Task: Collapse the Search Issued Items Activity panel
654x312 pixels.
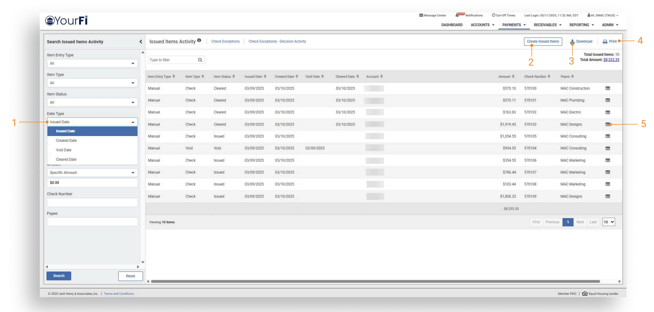Action: pyautogui.click(x=141, y=42)
